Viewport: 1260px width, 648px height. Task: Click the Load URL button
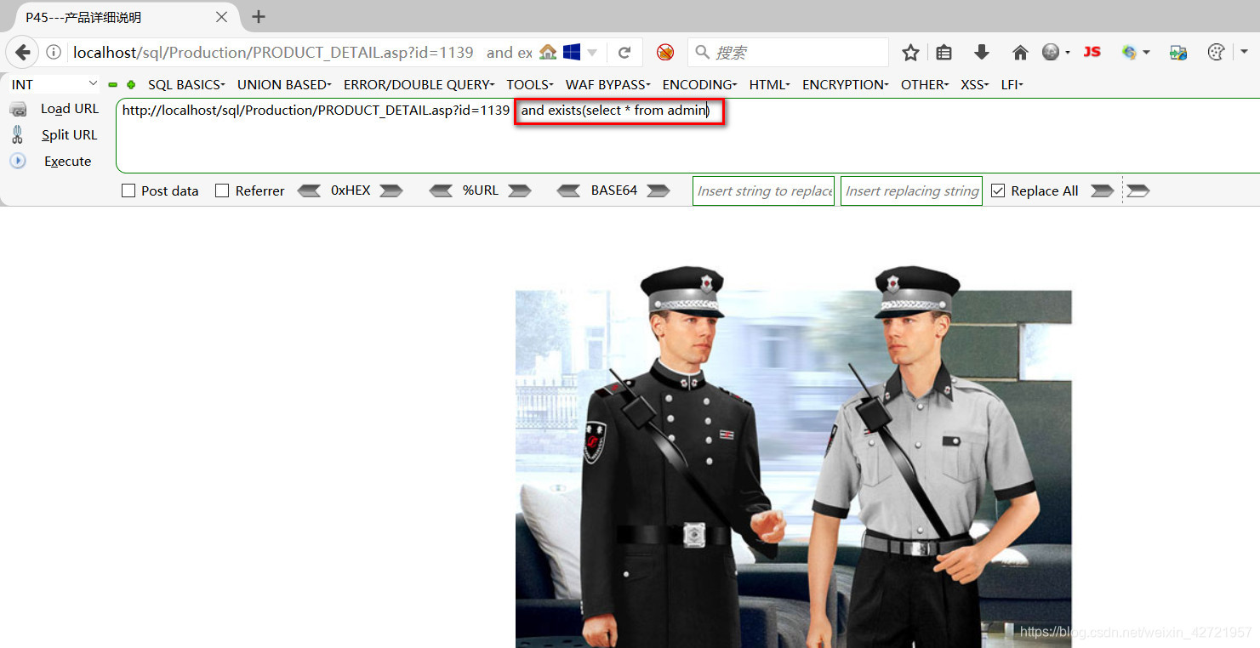(x=70, y=109)
